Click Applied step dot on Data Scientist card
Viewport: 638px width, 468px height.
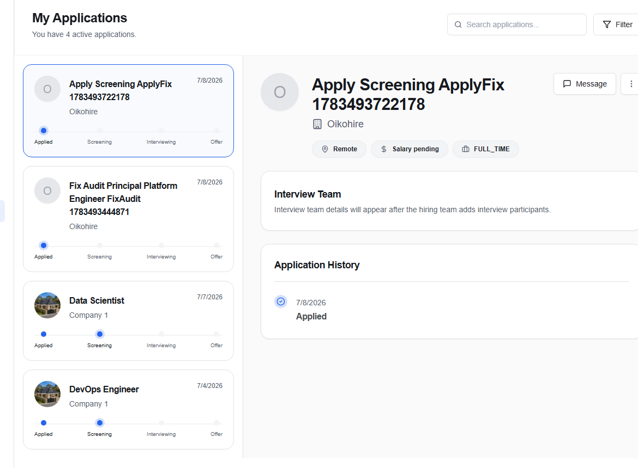(44, 335)
